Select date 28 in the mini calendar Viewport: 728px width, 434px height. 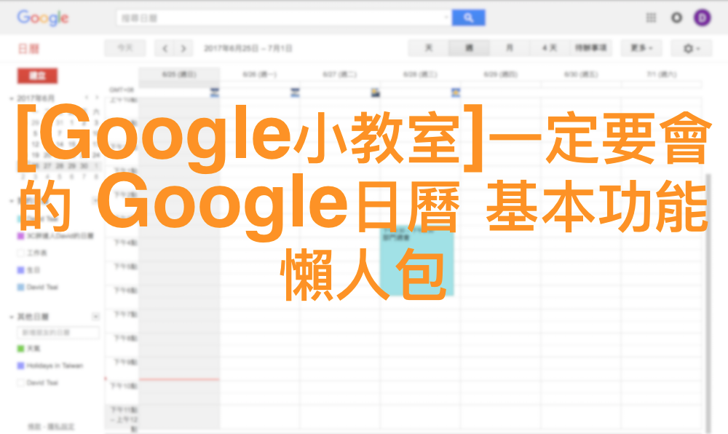(60, 166)
